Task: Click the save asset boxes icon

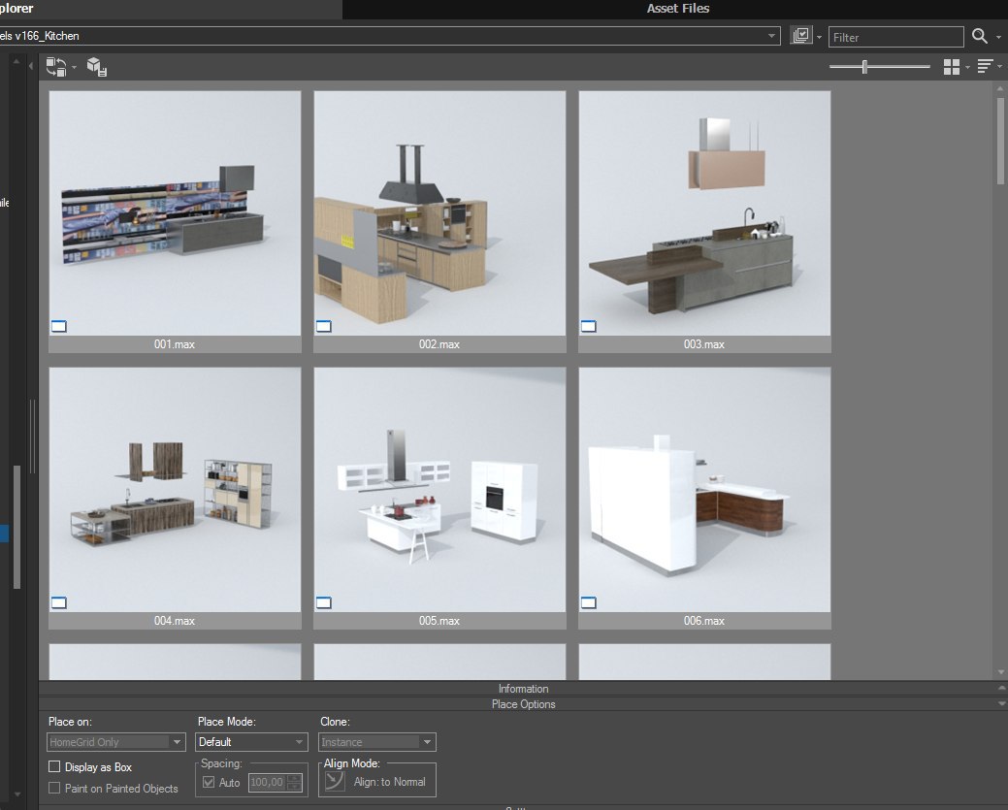Action: click(96, 66)
